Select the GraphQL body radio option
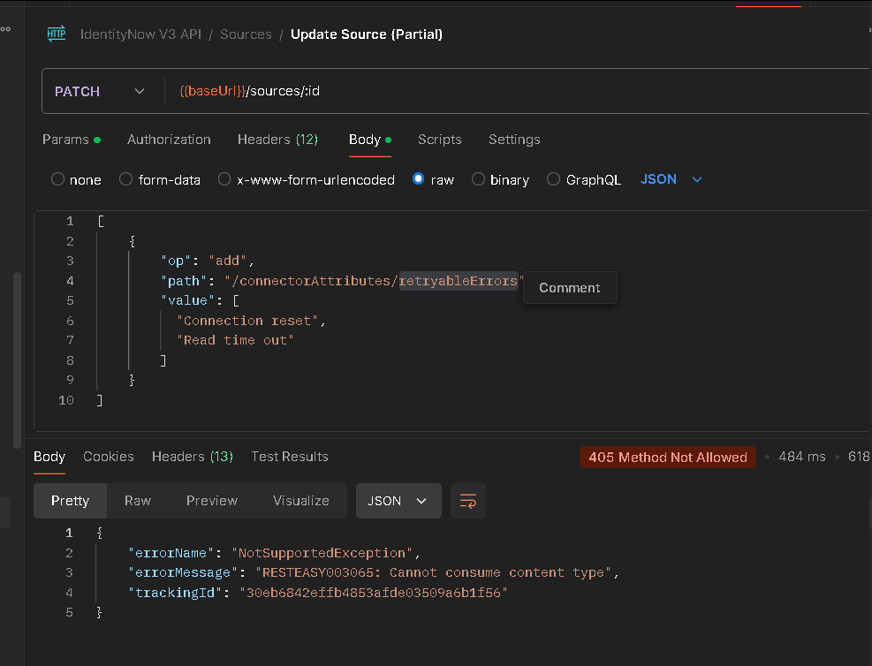 point(554,179)
